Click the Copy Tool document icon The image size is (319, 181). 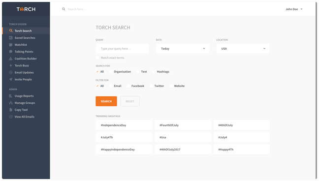click(x=11, y=110)
